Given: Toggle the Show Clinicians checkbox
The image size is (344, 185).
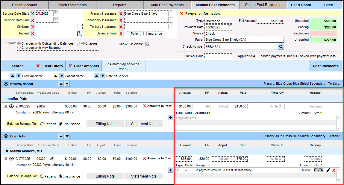Looking at the screenshot, I should 146,44.
